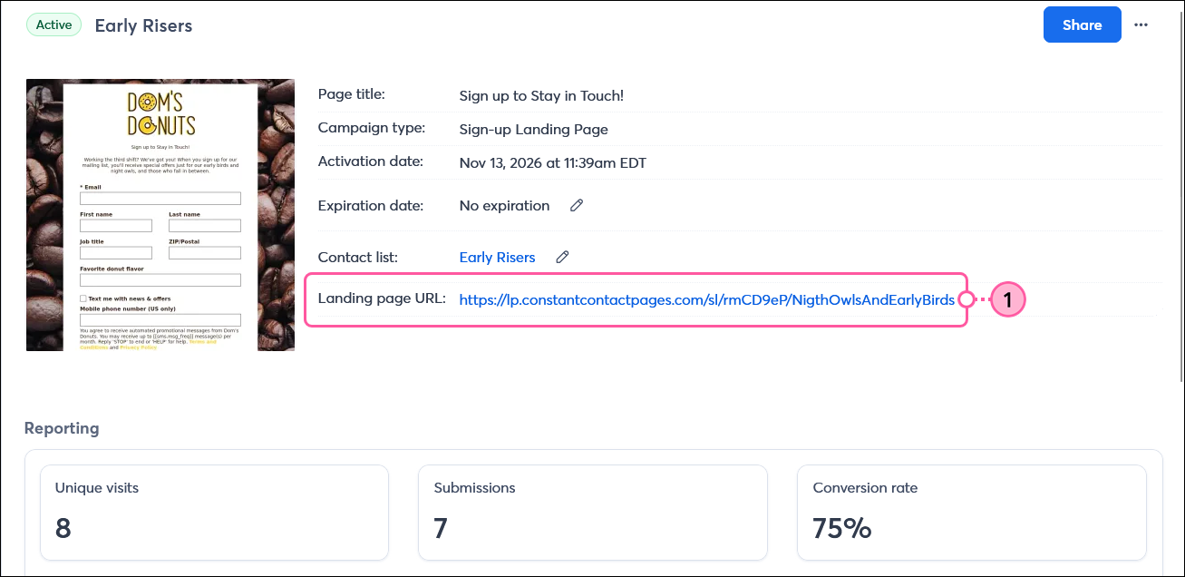Open the constantcontactpages.com landing page URL

(x=707, y=298)
